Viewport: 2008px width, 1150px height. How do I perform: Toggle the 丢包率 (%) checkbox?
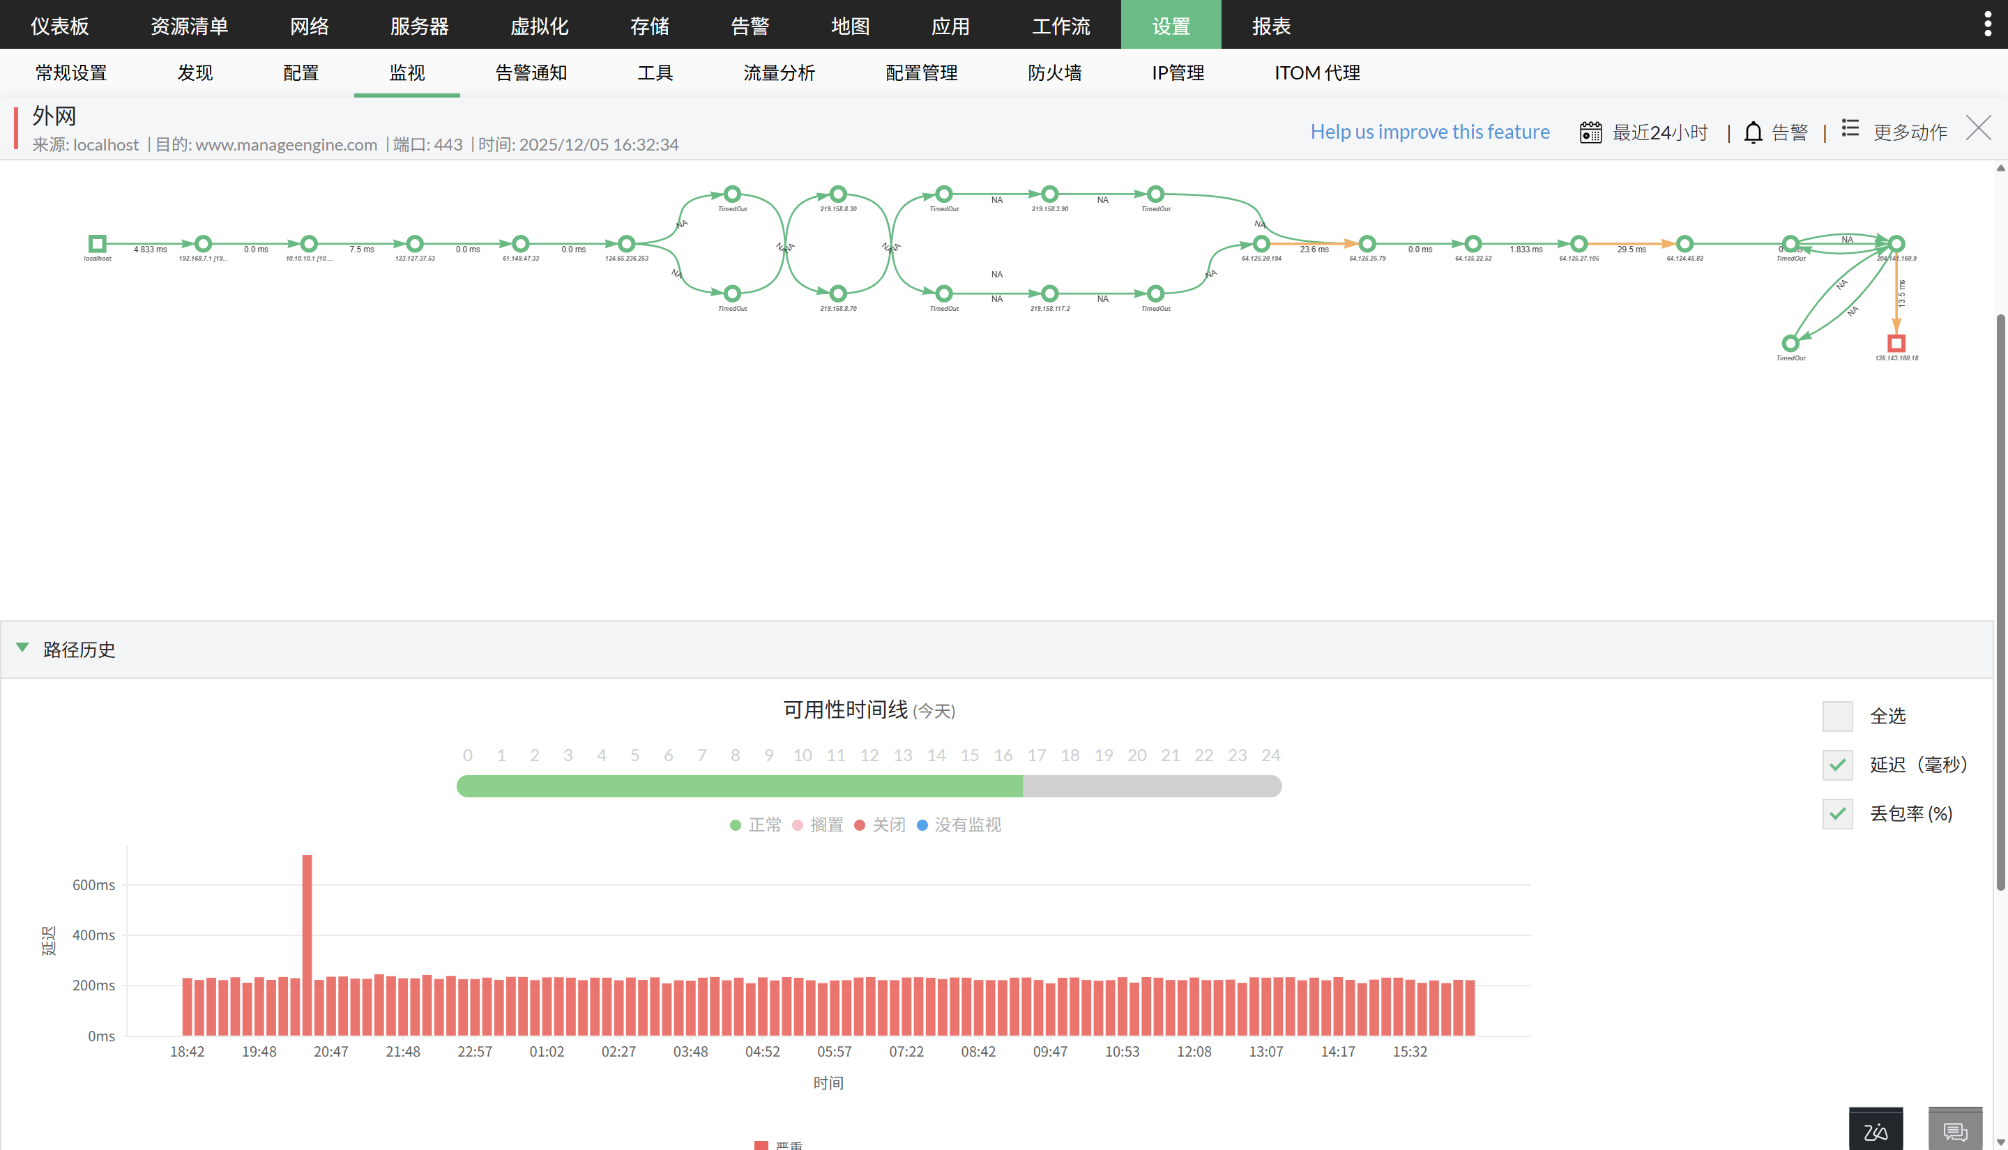pyautogui.click(x=1837, y=813)
